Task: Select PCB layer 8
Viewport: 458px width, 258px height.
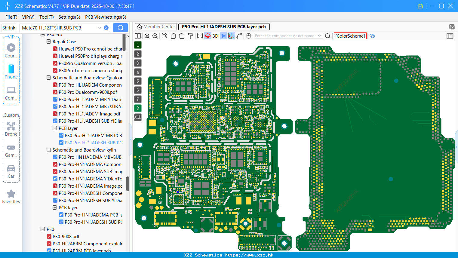Action: click(138, 108)
